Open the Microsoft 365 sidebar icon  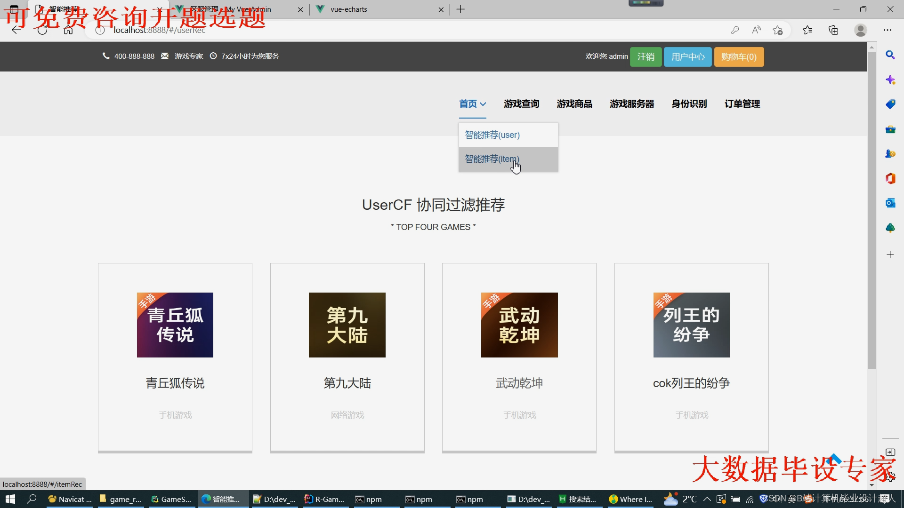coord(890,178)
